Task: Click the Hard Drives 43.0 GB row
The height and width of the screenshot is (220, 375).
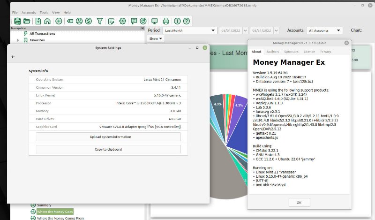Action: pyautogui.click(x=108, y=119)
